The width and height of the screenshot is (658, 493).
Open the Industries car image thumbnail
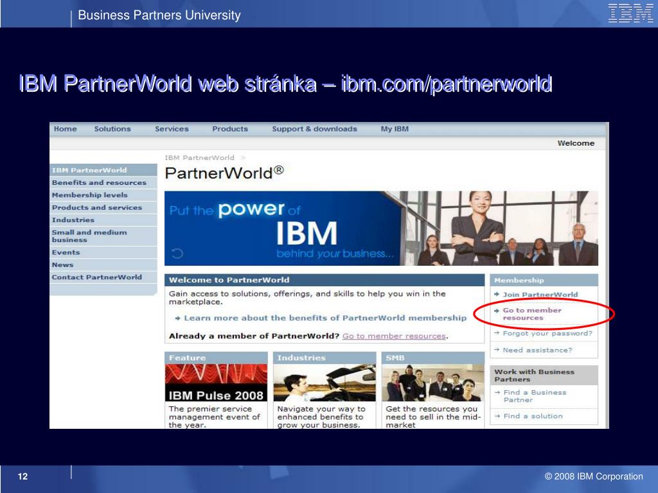point(325,383)
